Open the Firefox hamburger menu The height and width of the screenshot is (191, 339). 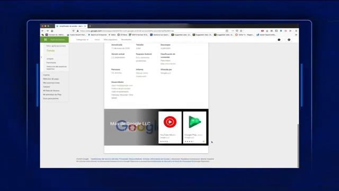click(296, 31)
